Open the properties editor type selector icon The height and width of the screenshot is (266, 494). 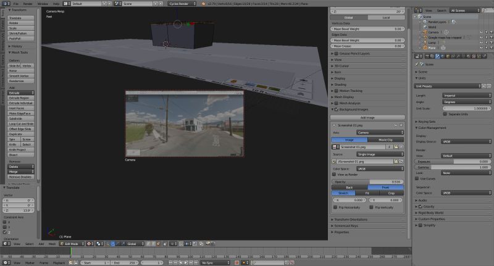point(419,56)
